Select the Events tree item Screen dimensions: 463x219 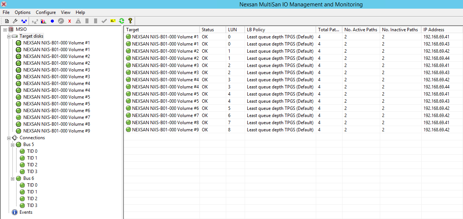26,212
